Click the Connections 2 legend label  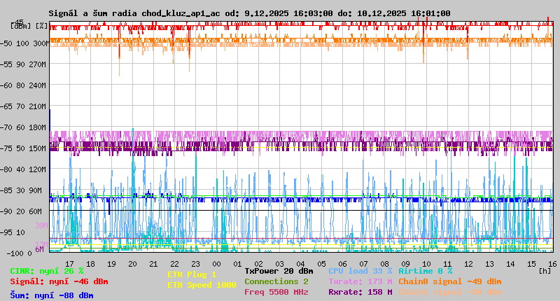click(276, 281)
